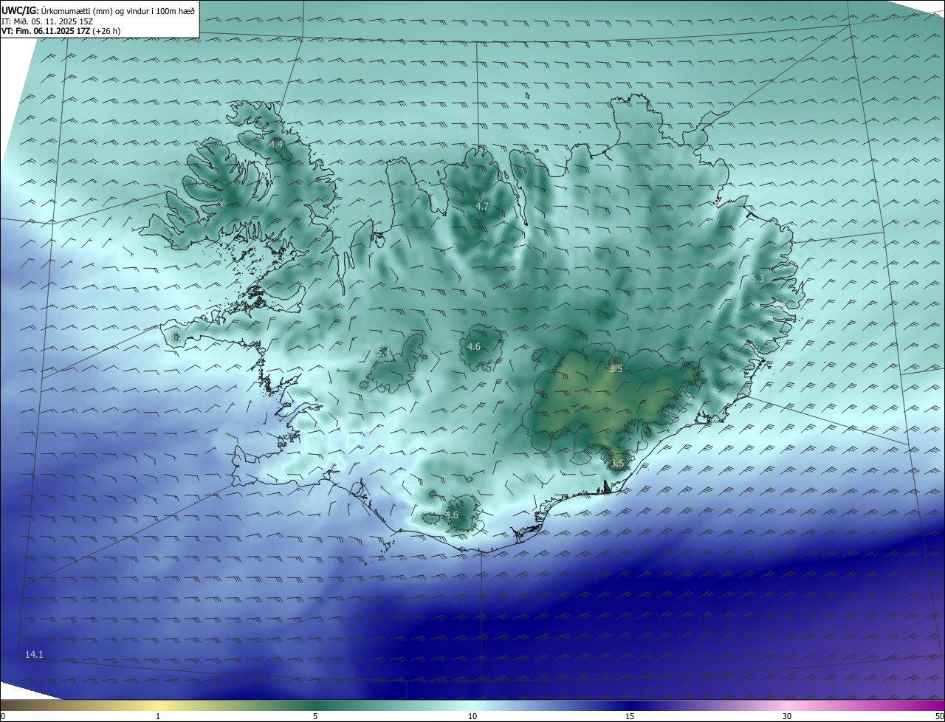Click the 5.3 value in the eastern fjords

click(757, 278)
